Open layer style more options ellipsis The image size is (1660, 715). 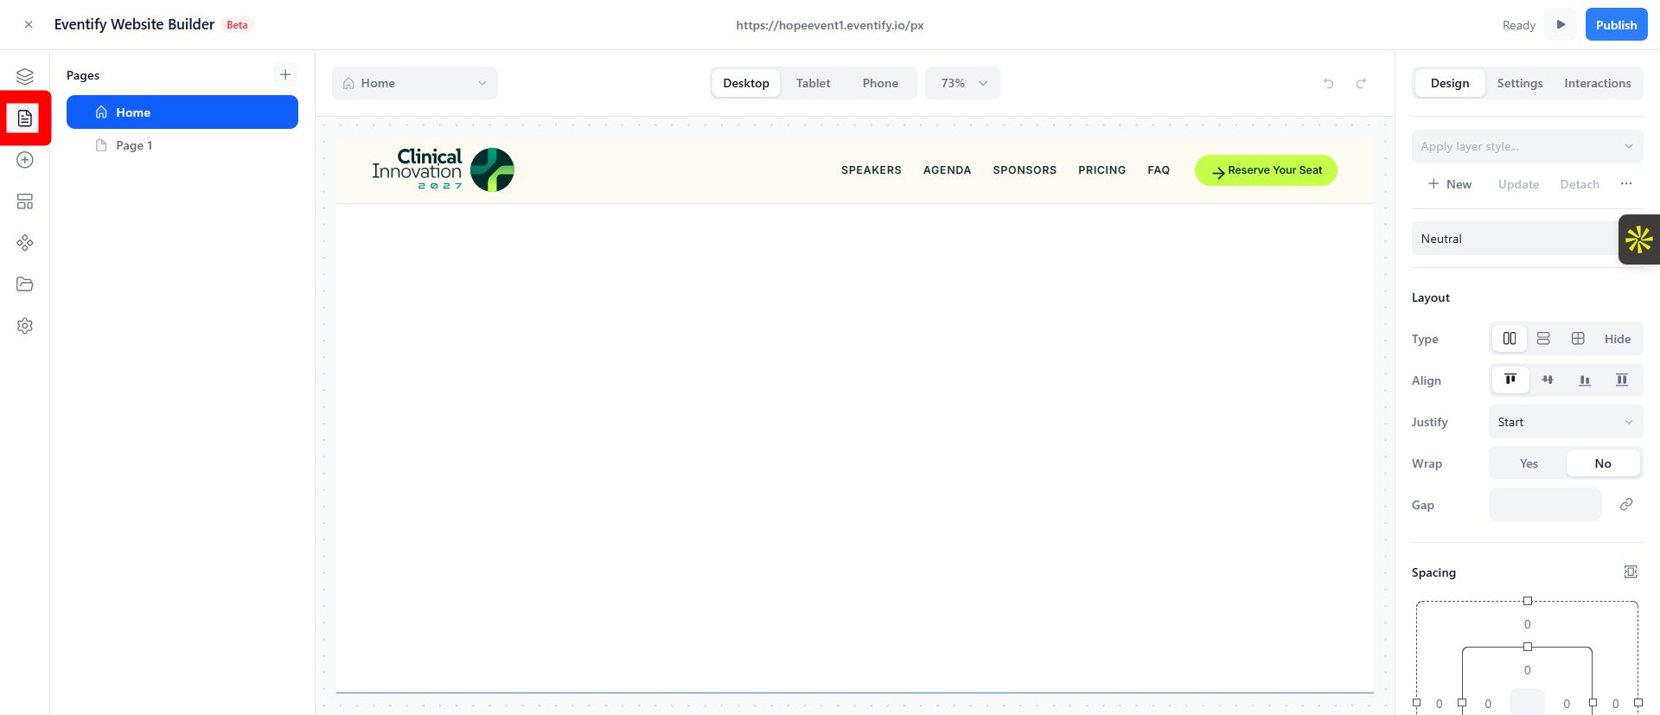click(1626, 183)
